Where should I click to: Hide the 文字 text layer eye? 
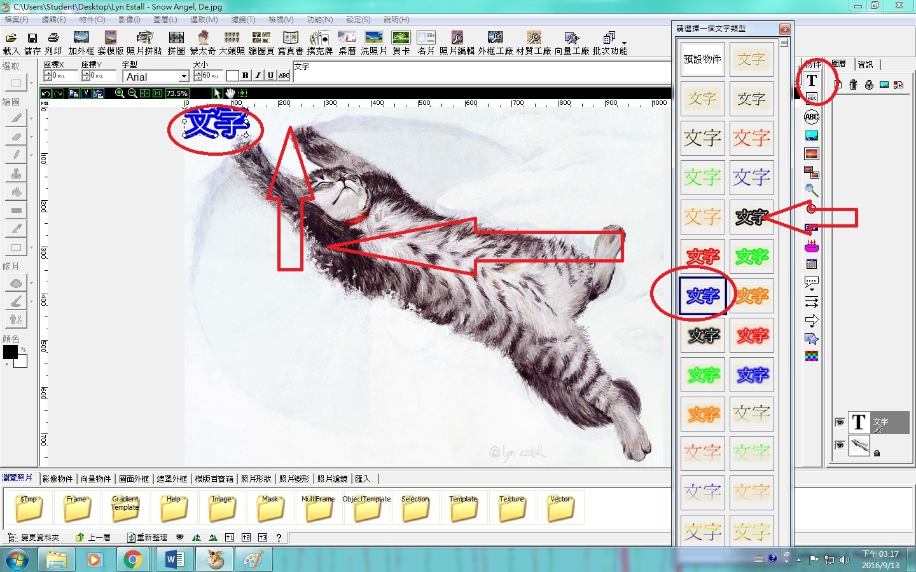click(840, 422)
